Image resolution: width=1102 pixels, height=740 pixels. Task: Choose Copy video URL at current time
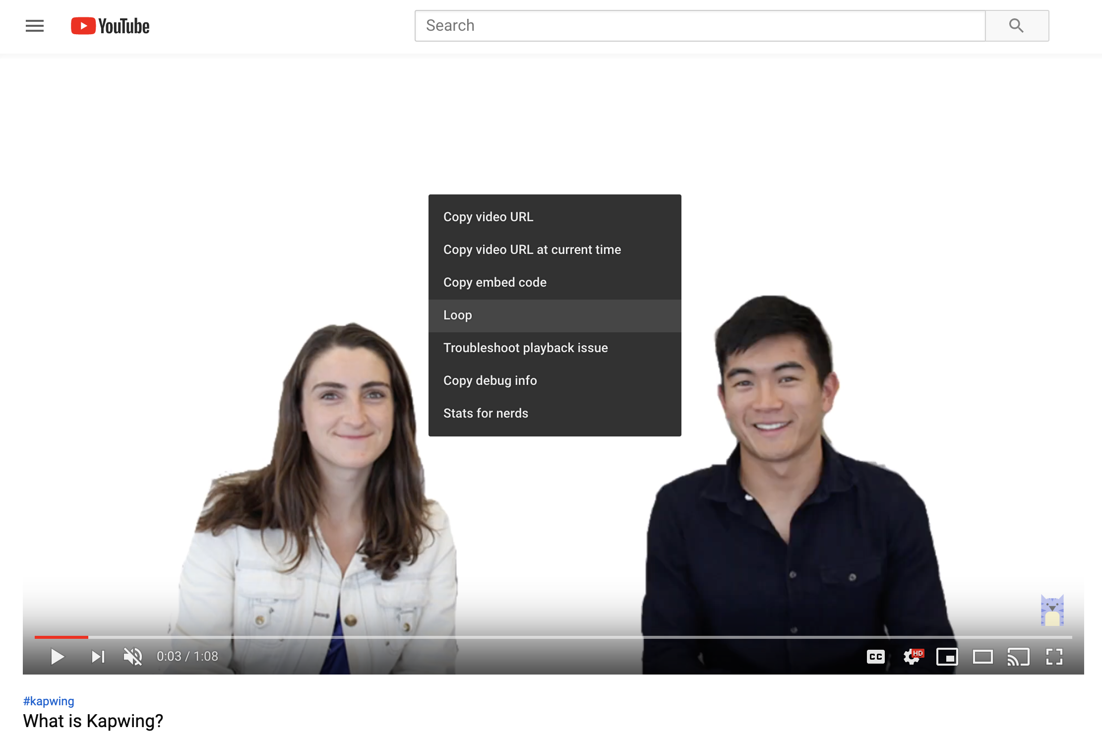[532, 249]
